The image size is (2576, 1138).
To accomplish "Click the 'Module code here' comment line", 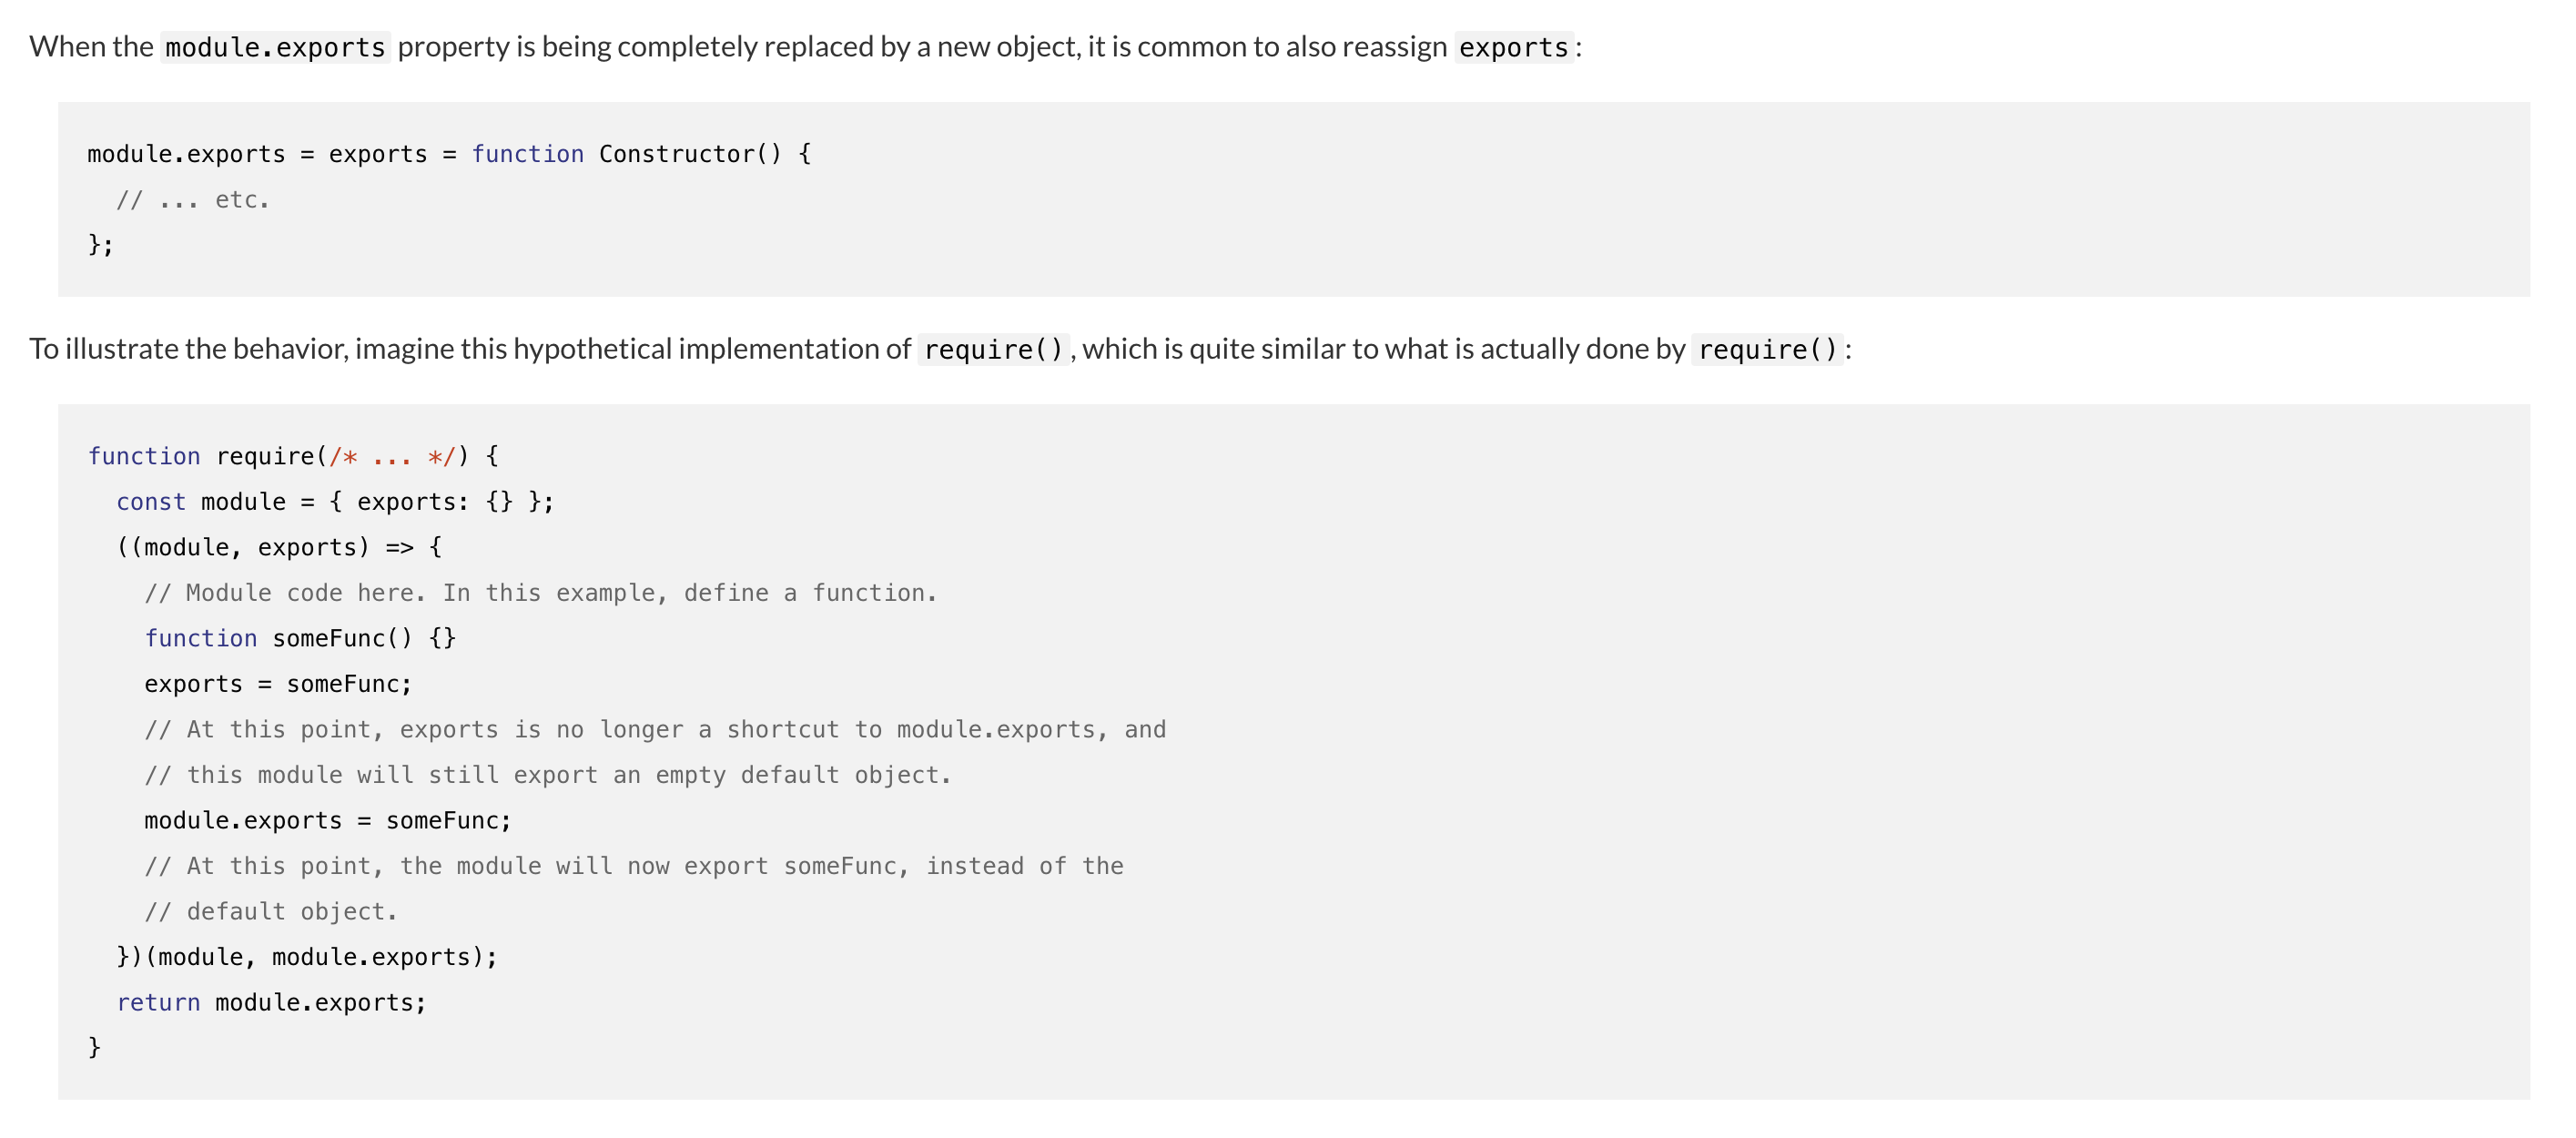I will coord(540,593).
